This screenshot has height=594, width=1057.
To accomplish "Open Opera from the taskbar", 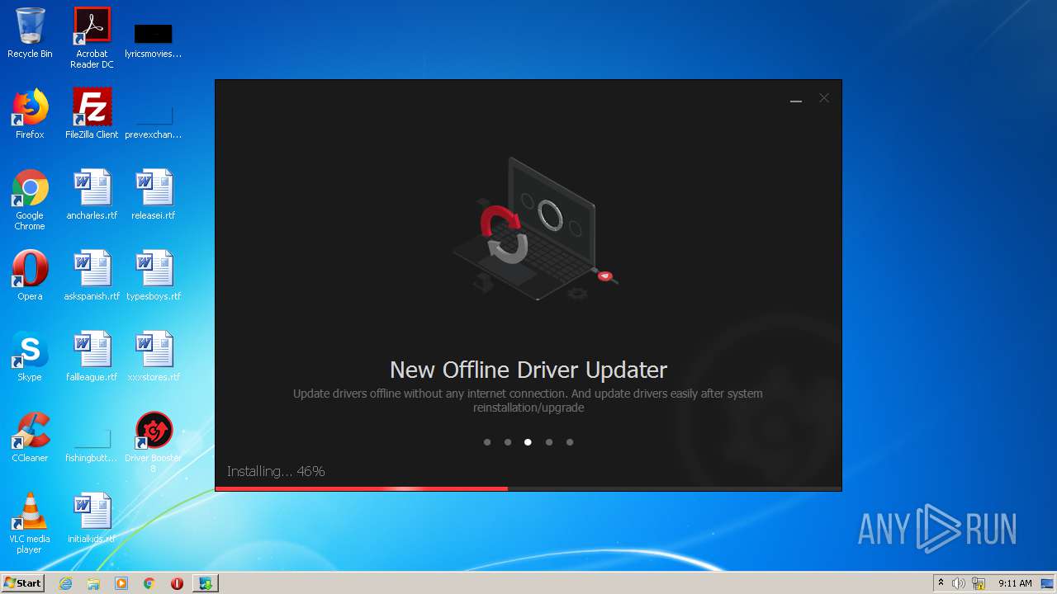I will 177,583.
